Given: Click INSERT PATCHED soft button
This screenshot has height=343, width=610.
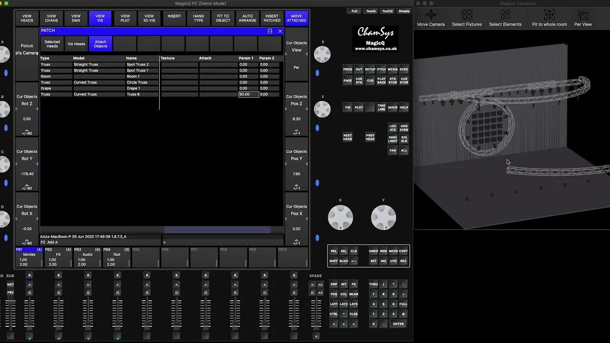Looking at the screenshot, I should point(272,19).
